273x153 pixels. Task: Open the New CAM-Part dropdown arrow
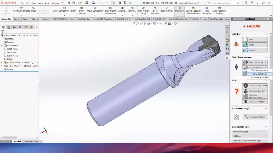coord(266,39)
